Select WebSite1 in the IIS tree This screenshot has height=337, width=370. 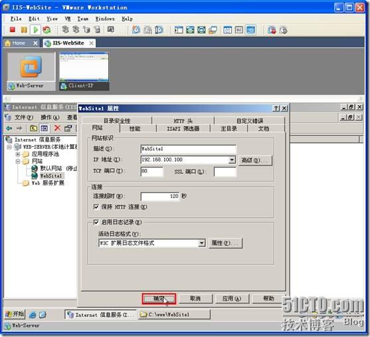51,175
